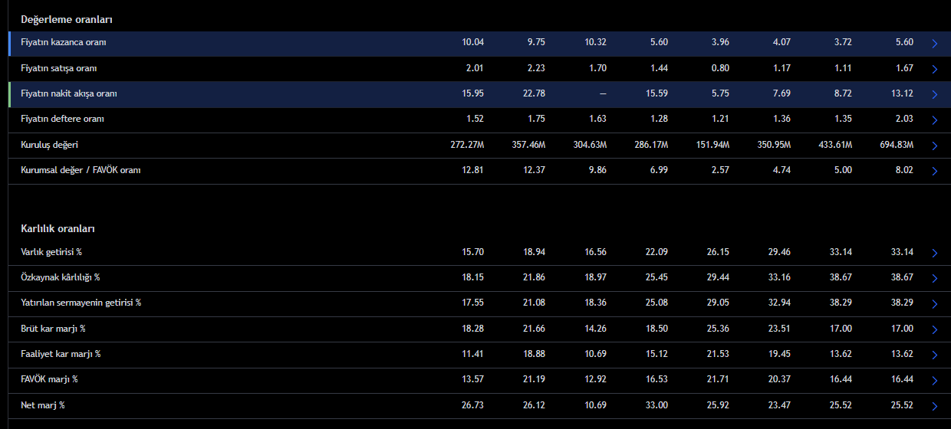
Task: Select the Fiyatın kazanca oranı label
Action: pos(63,43)
